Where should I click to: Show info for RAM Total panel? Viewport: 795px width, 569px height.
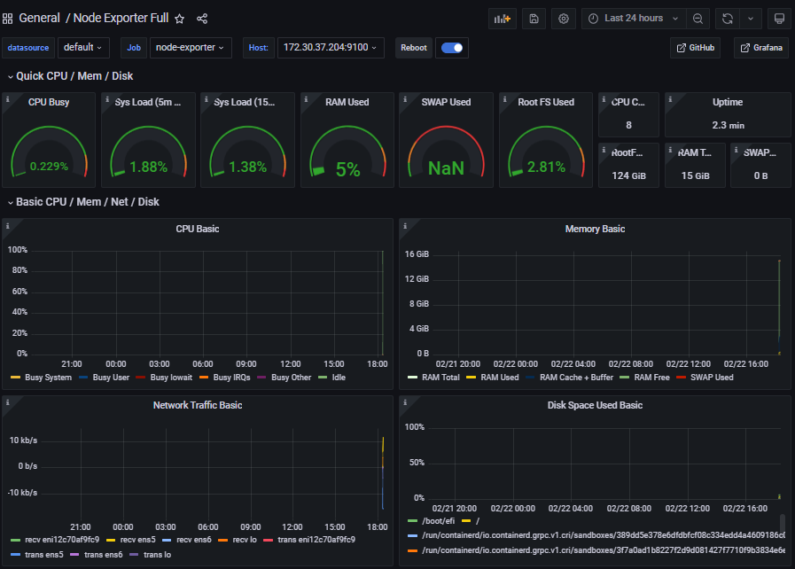[670, 150]
